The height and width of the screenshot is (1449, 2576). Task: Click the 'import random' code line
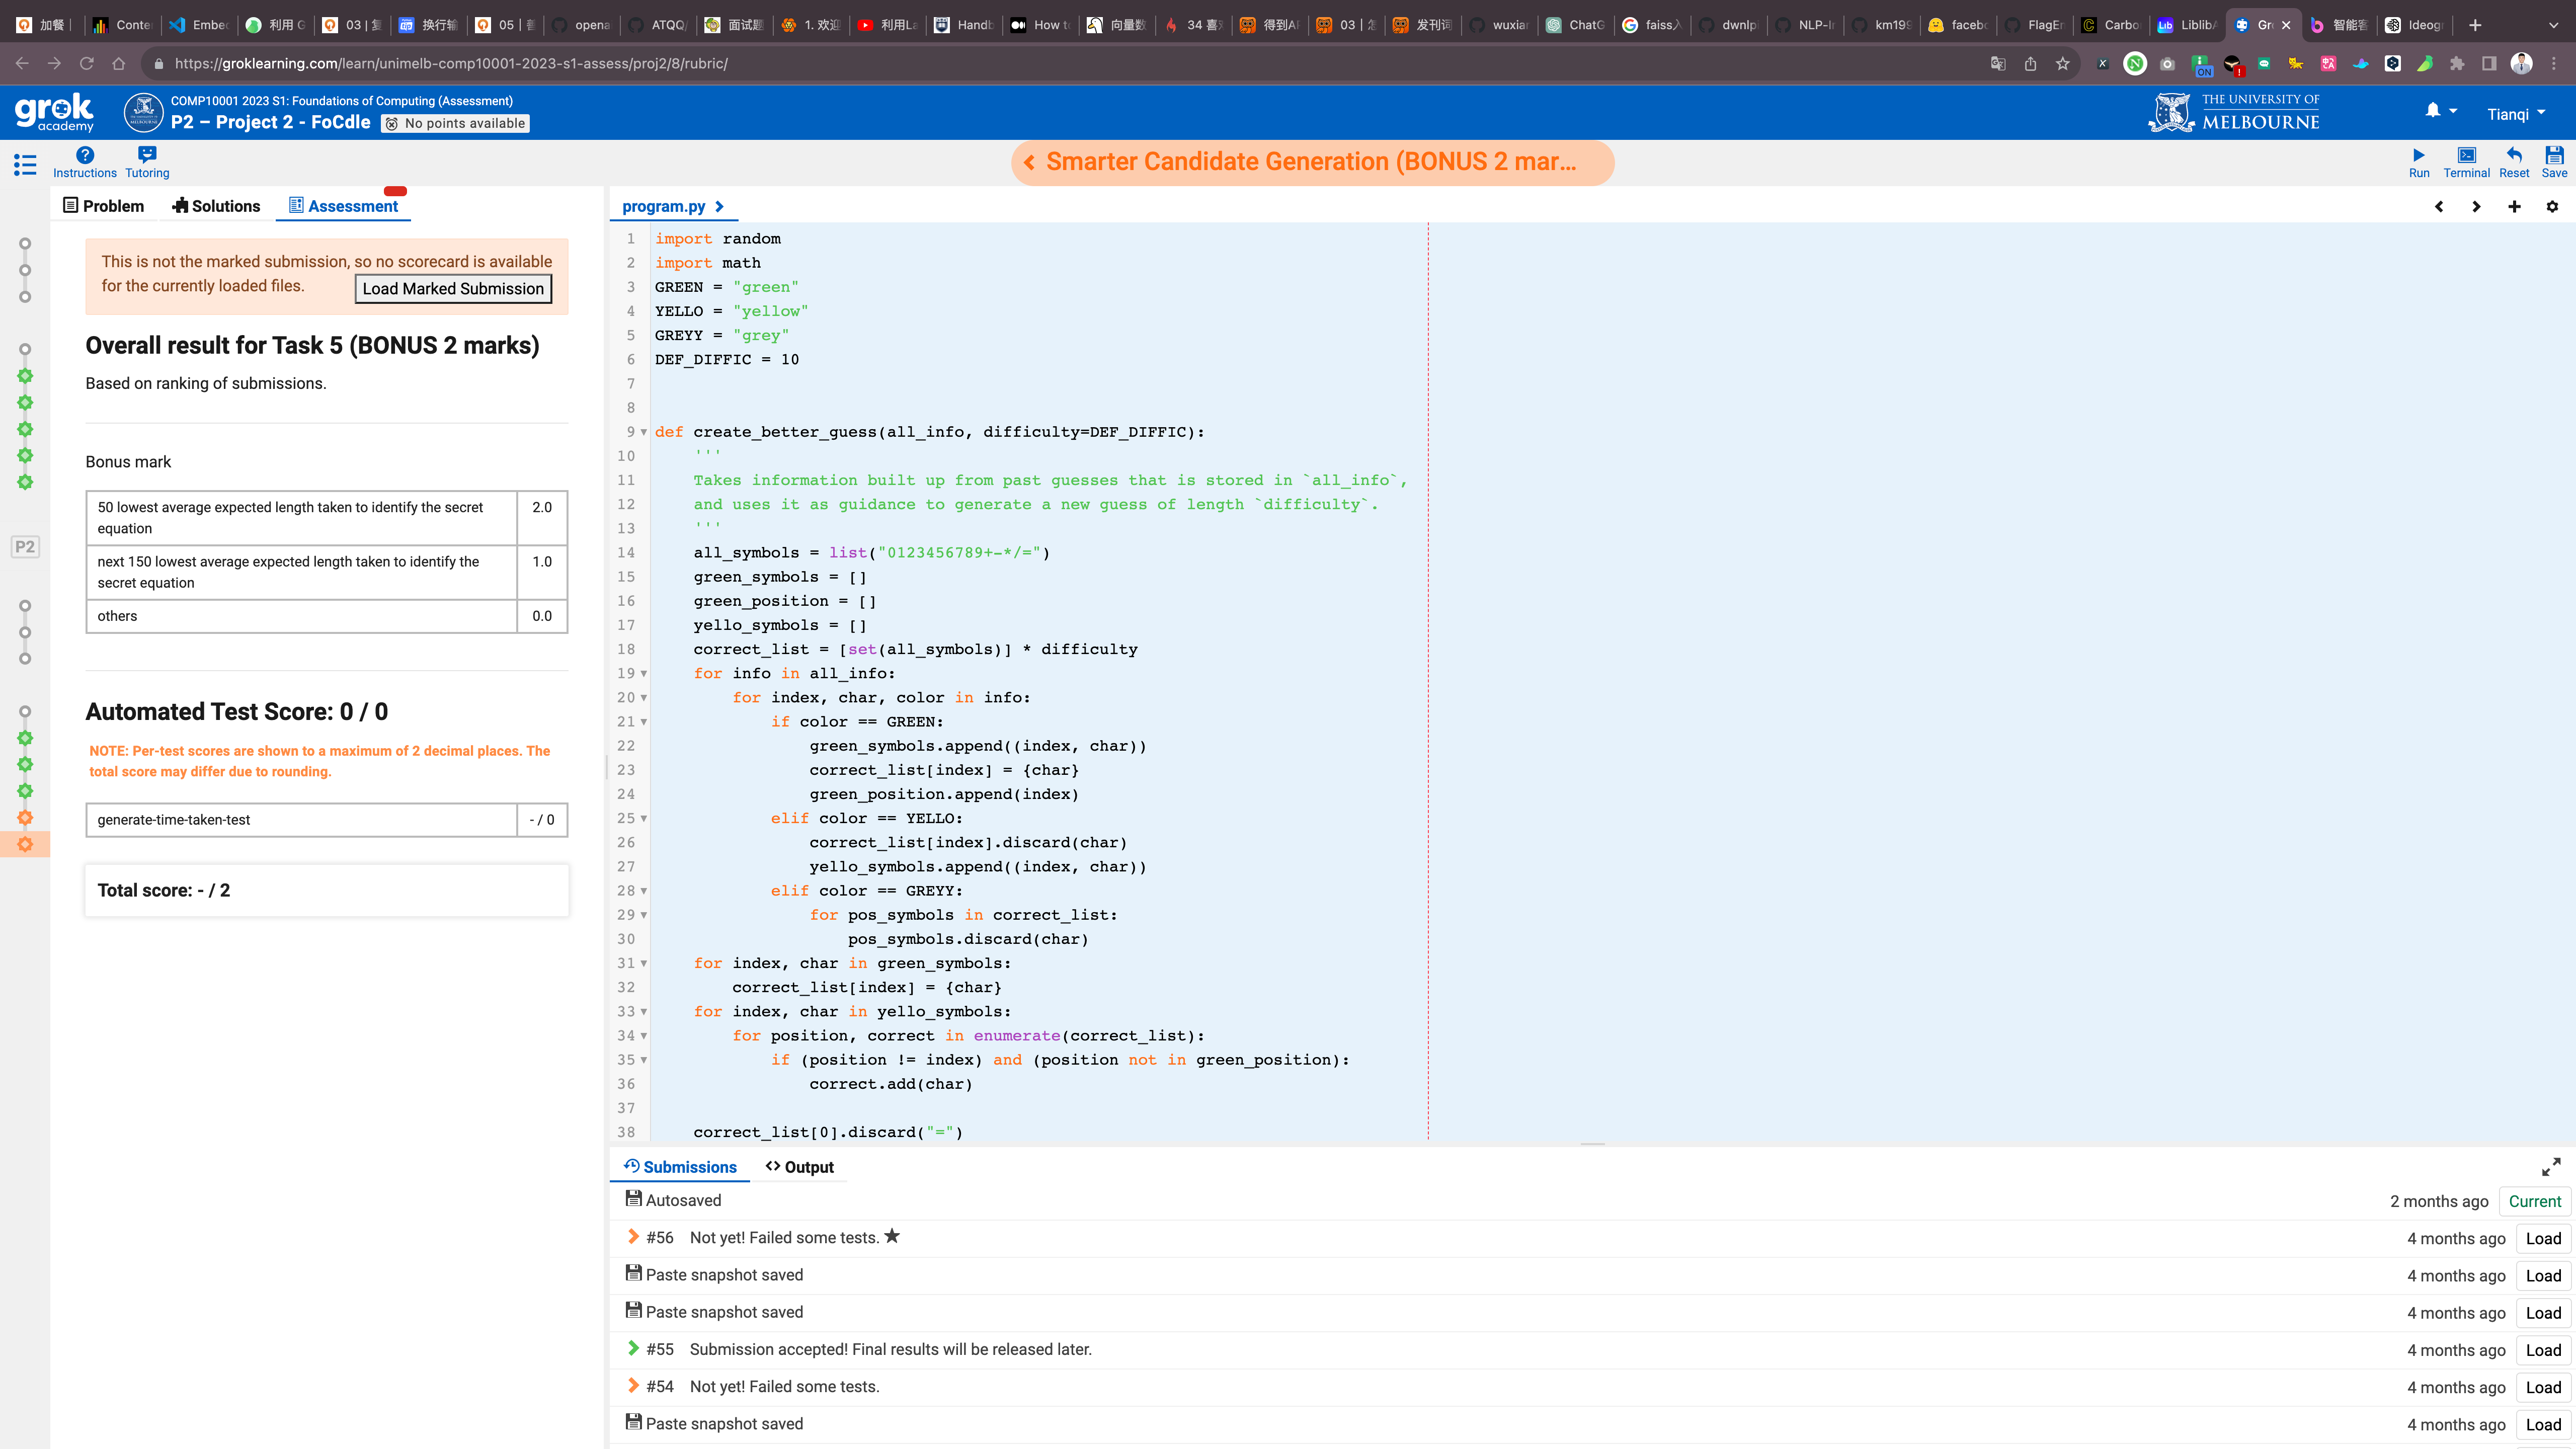point(718,239)
